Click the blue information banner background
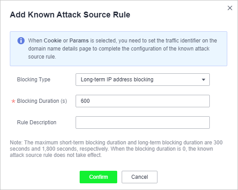Viewport: 238px width, 190px height. (x=119, y=49)
